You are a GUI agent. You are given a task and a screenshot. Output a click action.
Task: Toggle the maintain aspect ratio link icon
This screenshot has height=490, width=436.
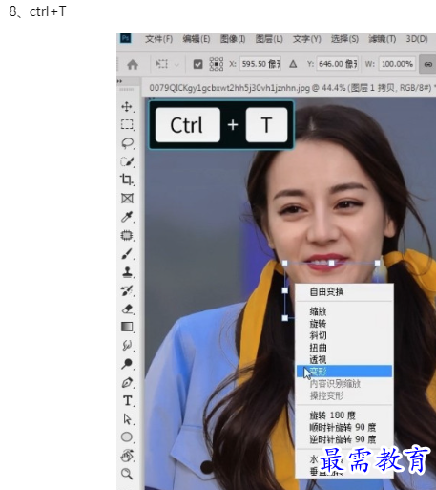click(428, 64)
